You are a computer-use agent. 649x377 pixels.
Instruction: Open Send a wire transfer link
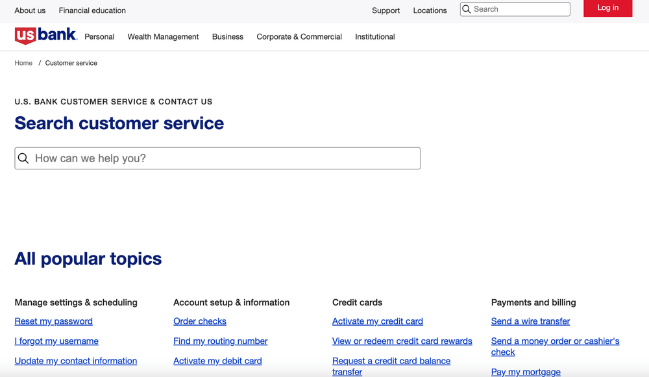(x=531, y=321)
